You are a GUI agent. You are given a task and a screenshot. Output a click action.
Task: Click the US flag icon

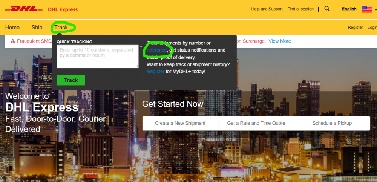[366, 9]
